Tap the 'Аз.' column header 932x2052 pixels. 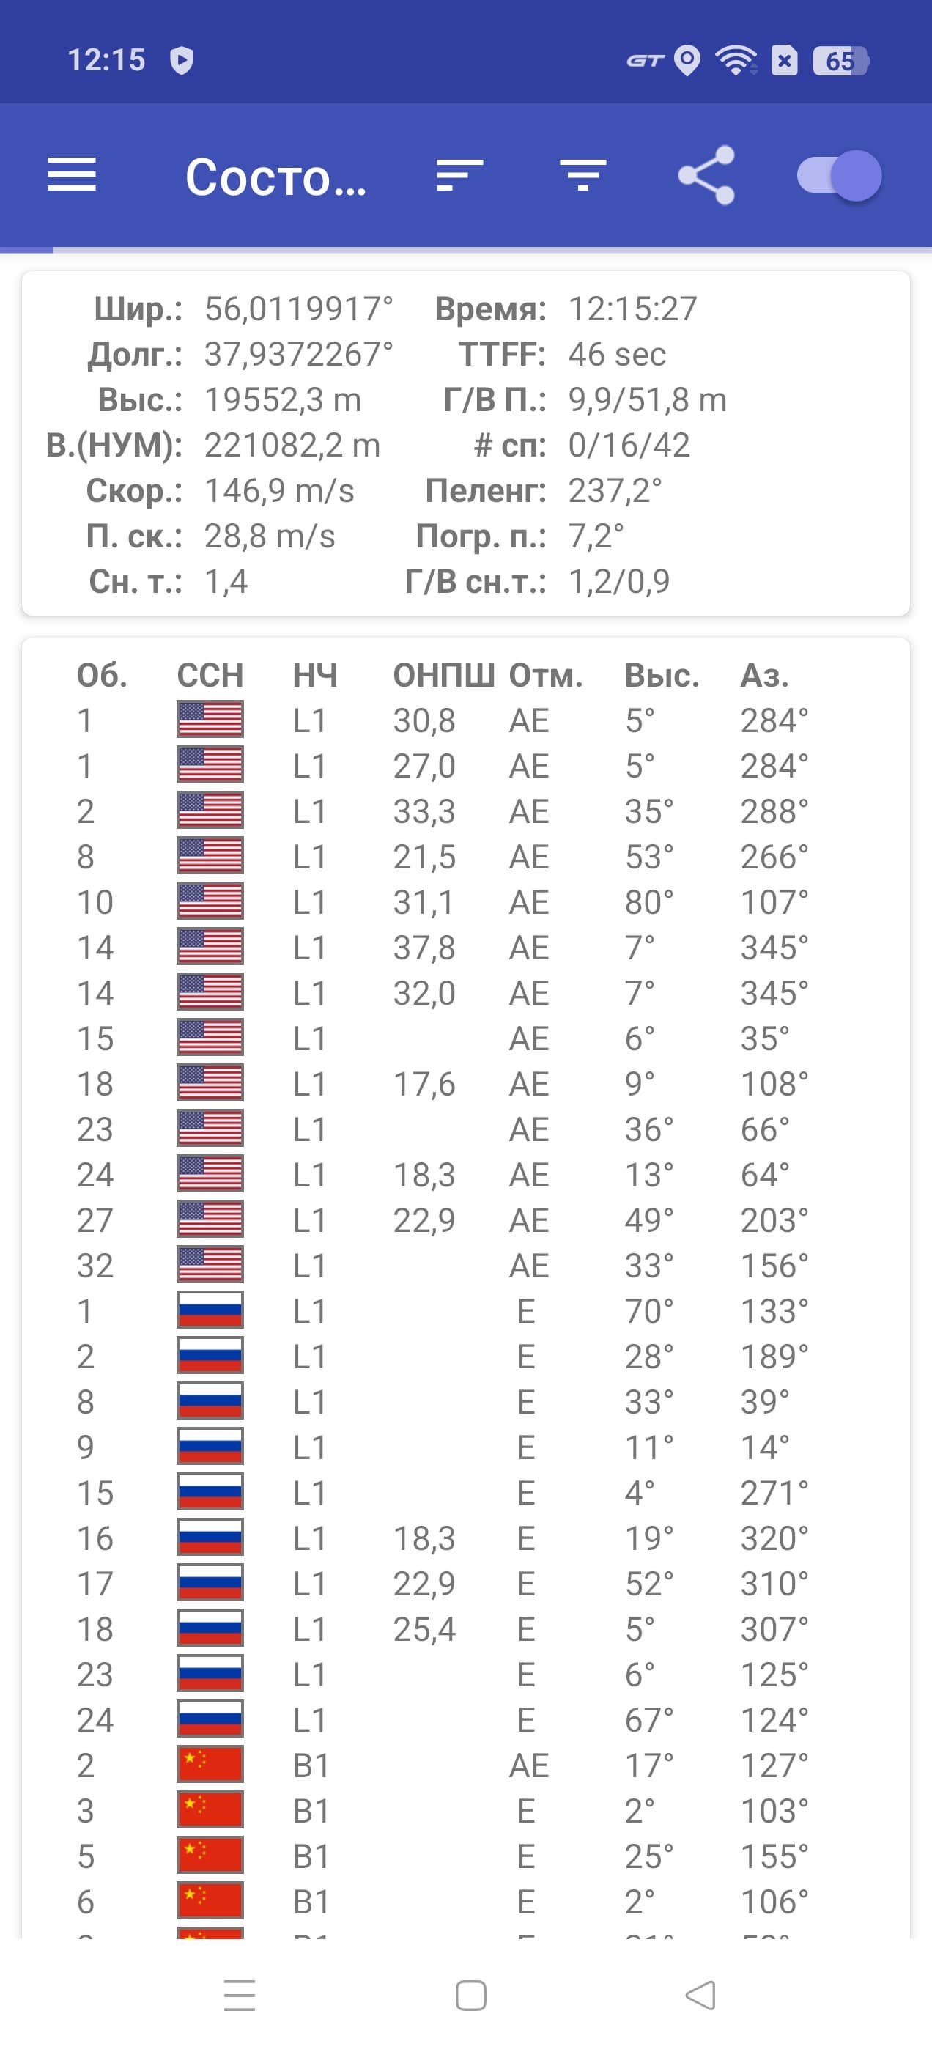coord(765,676)
